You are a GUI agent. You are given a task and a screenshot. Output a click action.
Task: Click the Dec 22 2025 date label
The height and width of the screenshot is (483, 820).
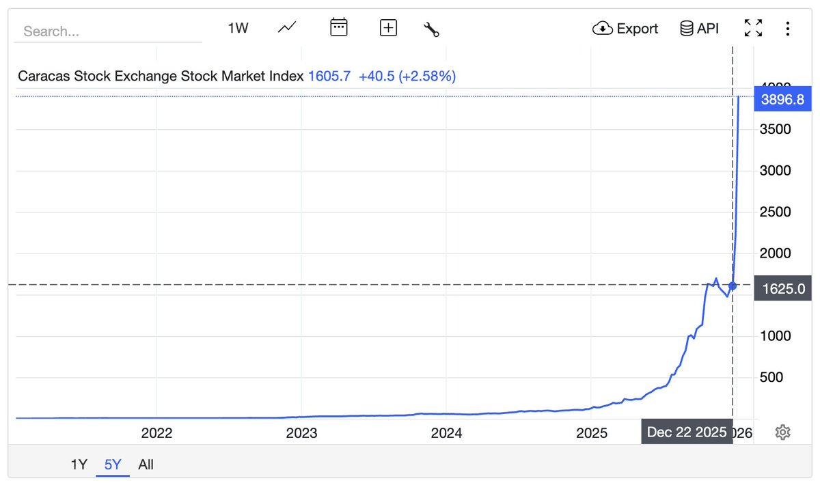pos(687,432)
